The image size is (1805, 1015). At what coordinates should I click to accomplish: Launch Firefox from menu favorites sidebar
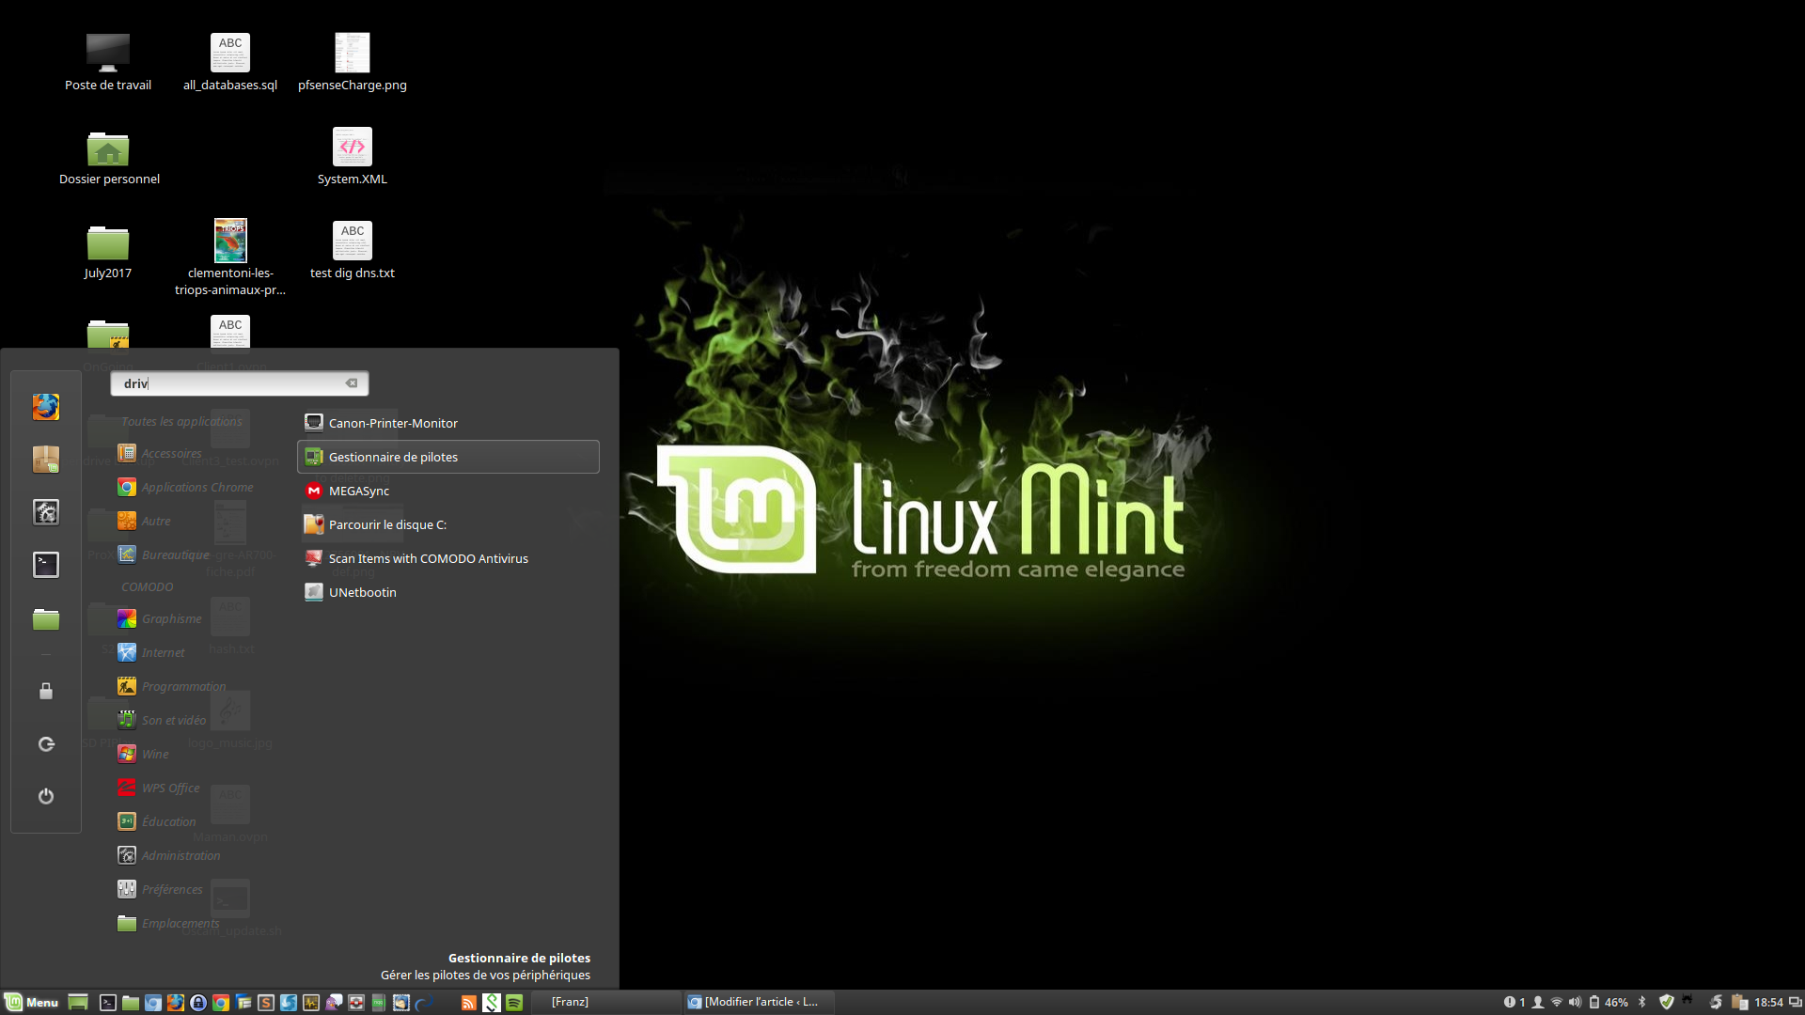(45, 407)
